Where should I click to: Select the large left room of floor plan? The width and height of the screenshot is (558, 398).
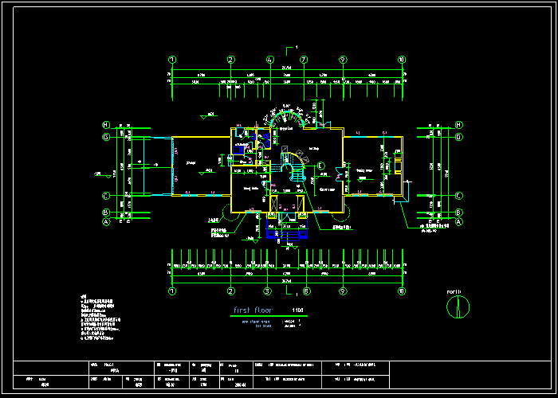[200, 165]
